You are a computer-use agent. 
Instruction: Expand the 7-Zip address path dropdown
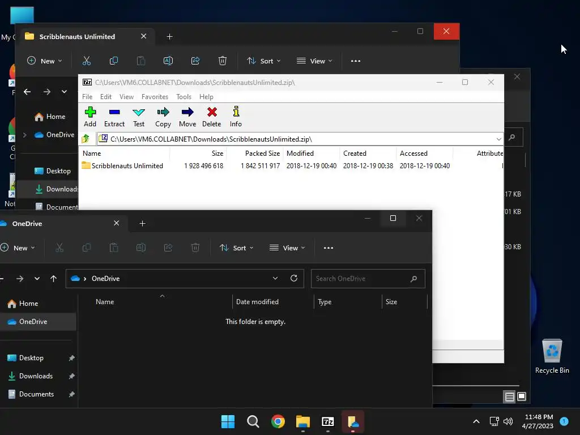(498, 139)
